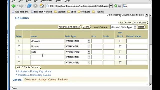Click 'Indicates a Primary Key column' text
This screenshot has height=90, width=160.
tap(35, 71)
